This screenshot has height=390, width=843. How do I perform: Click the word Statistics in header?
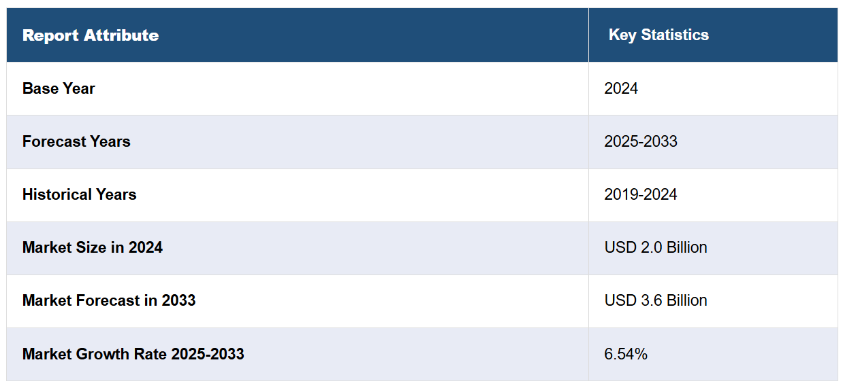coord(674,35)
